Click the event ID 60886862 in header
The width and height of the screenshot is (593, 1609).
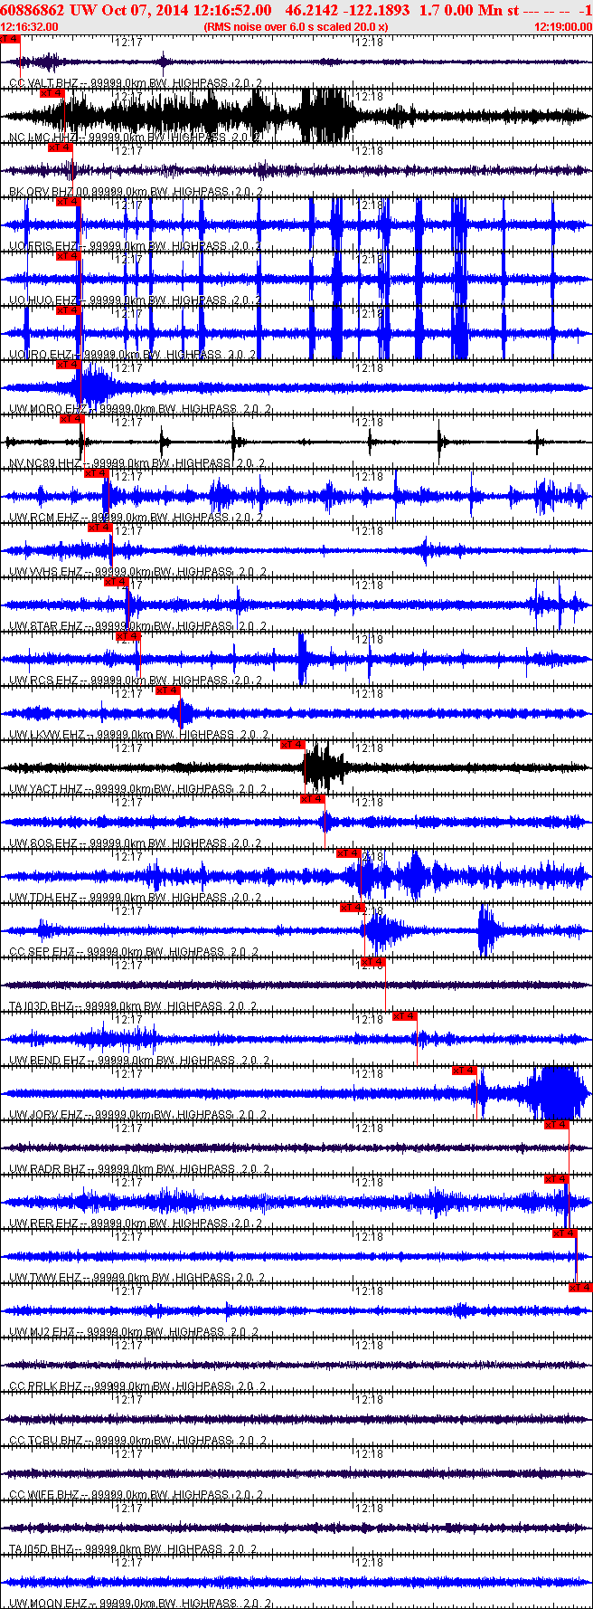(x=33, y=10)
